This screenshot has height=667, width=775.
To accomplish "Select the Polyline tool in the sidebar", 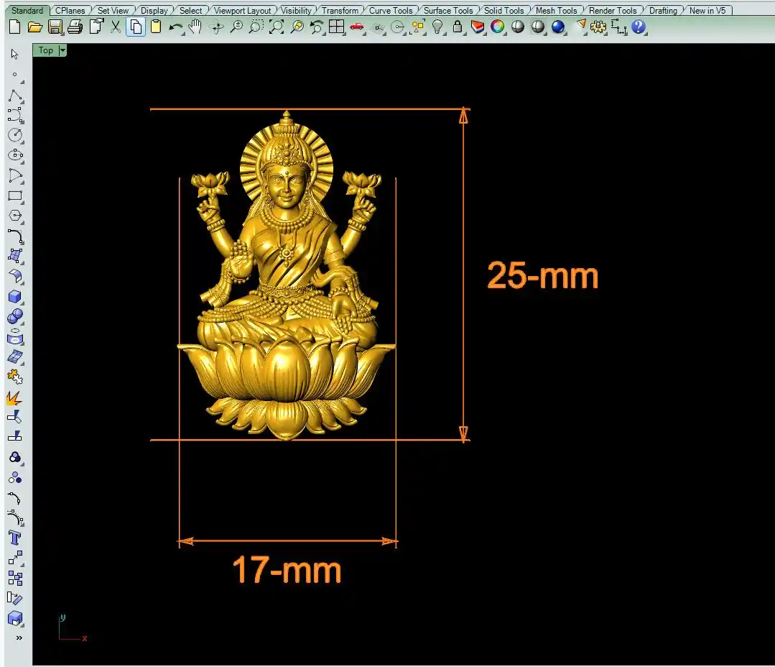I will [x=15, y=96].
